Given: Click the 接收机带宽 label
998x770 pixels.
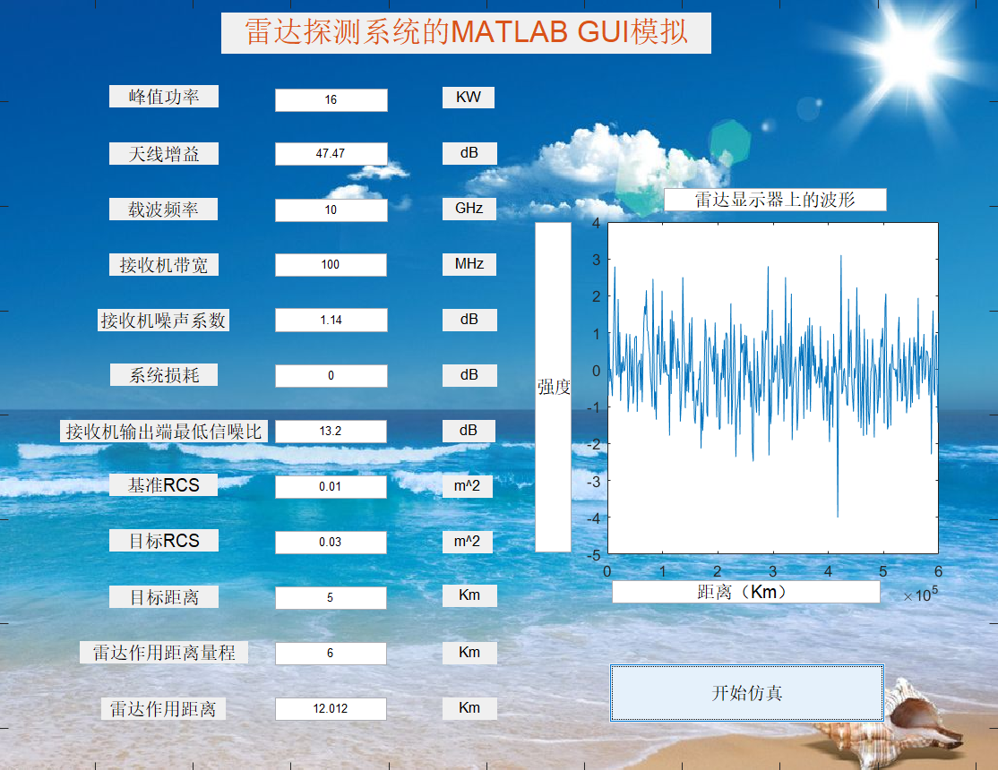Looking at the screenshot, I should pos(164,264).
